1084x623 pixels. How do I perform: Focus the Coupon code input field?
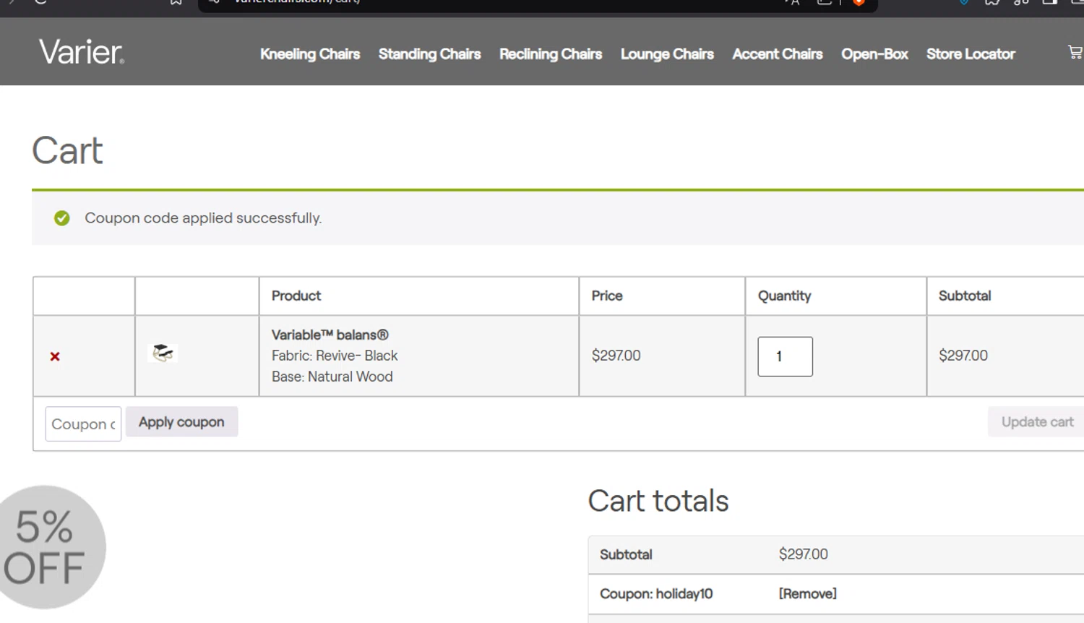[x=83, y=424]
